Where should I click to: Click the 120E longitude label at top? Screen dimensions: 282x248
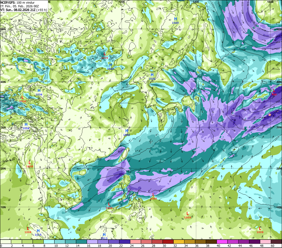tap(122, 2)
